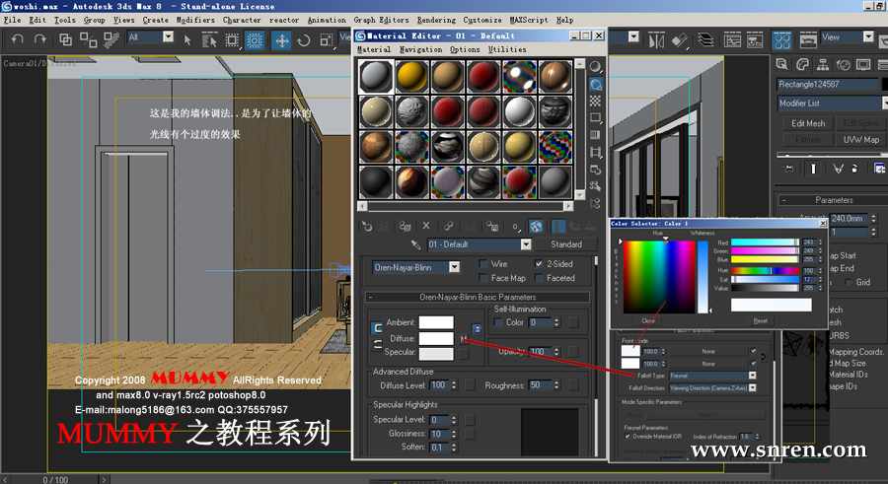Activate the Select and Rotate tool
Viewport: 888px width, 484px height.
[x=304, y=40]
